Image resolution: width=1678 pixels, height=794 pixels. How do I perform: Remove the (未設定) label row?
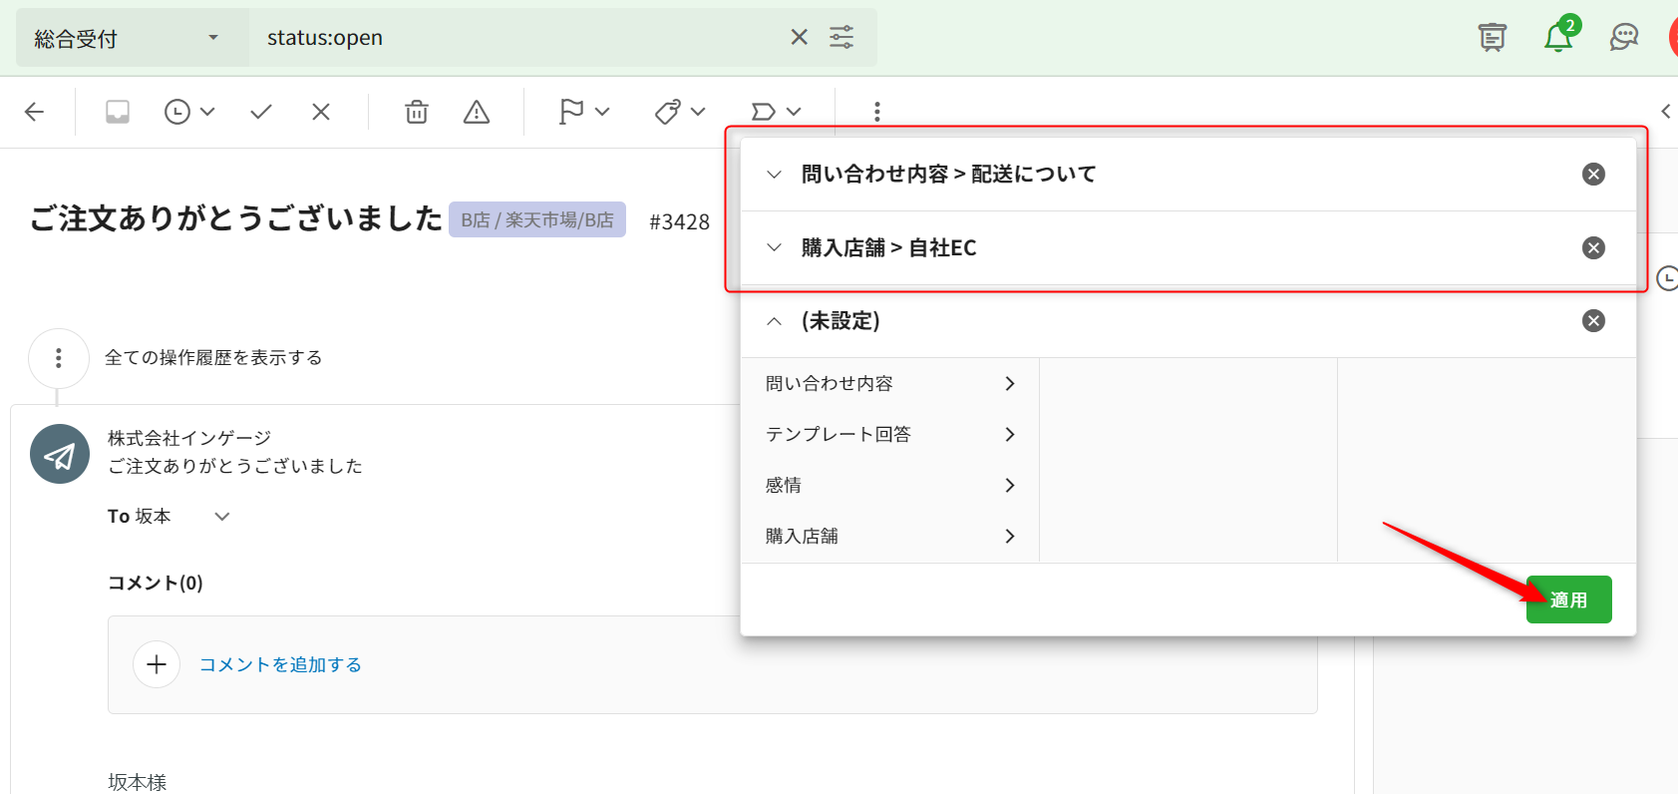click(x=1593, y=321)
